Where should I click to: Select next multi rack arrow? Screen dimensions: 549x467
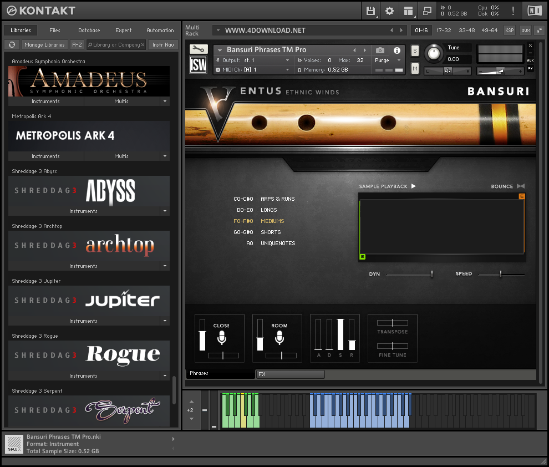[x=401, y=31]
